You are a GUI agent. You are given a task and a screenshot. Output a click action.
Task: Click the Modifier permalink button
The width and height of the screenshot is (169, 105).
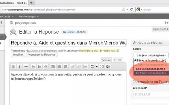click(x=18, y=55)
